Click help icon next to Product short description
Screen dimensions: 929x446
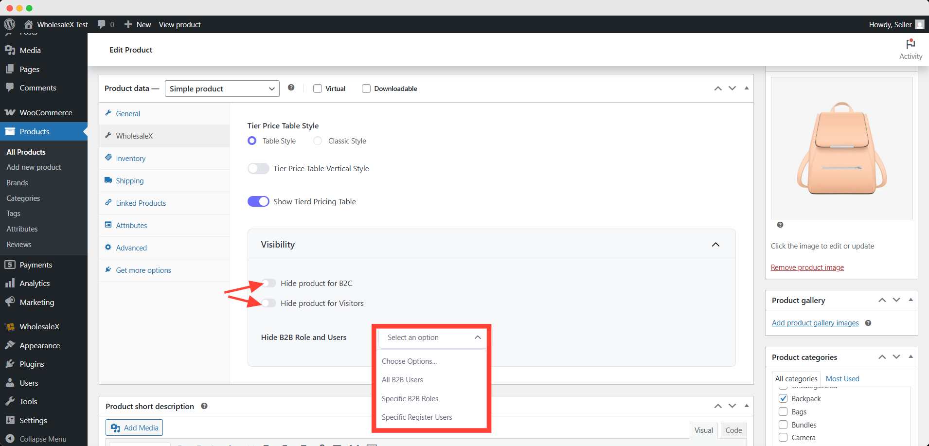204,406
